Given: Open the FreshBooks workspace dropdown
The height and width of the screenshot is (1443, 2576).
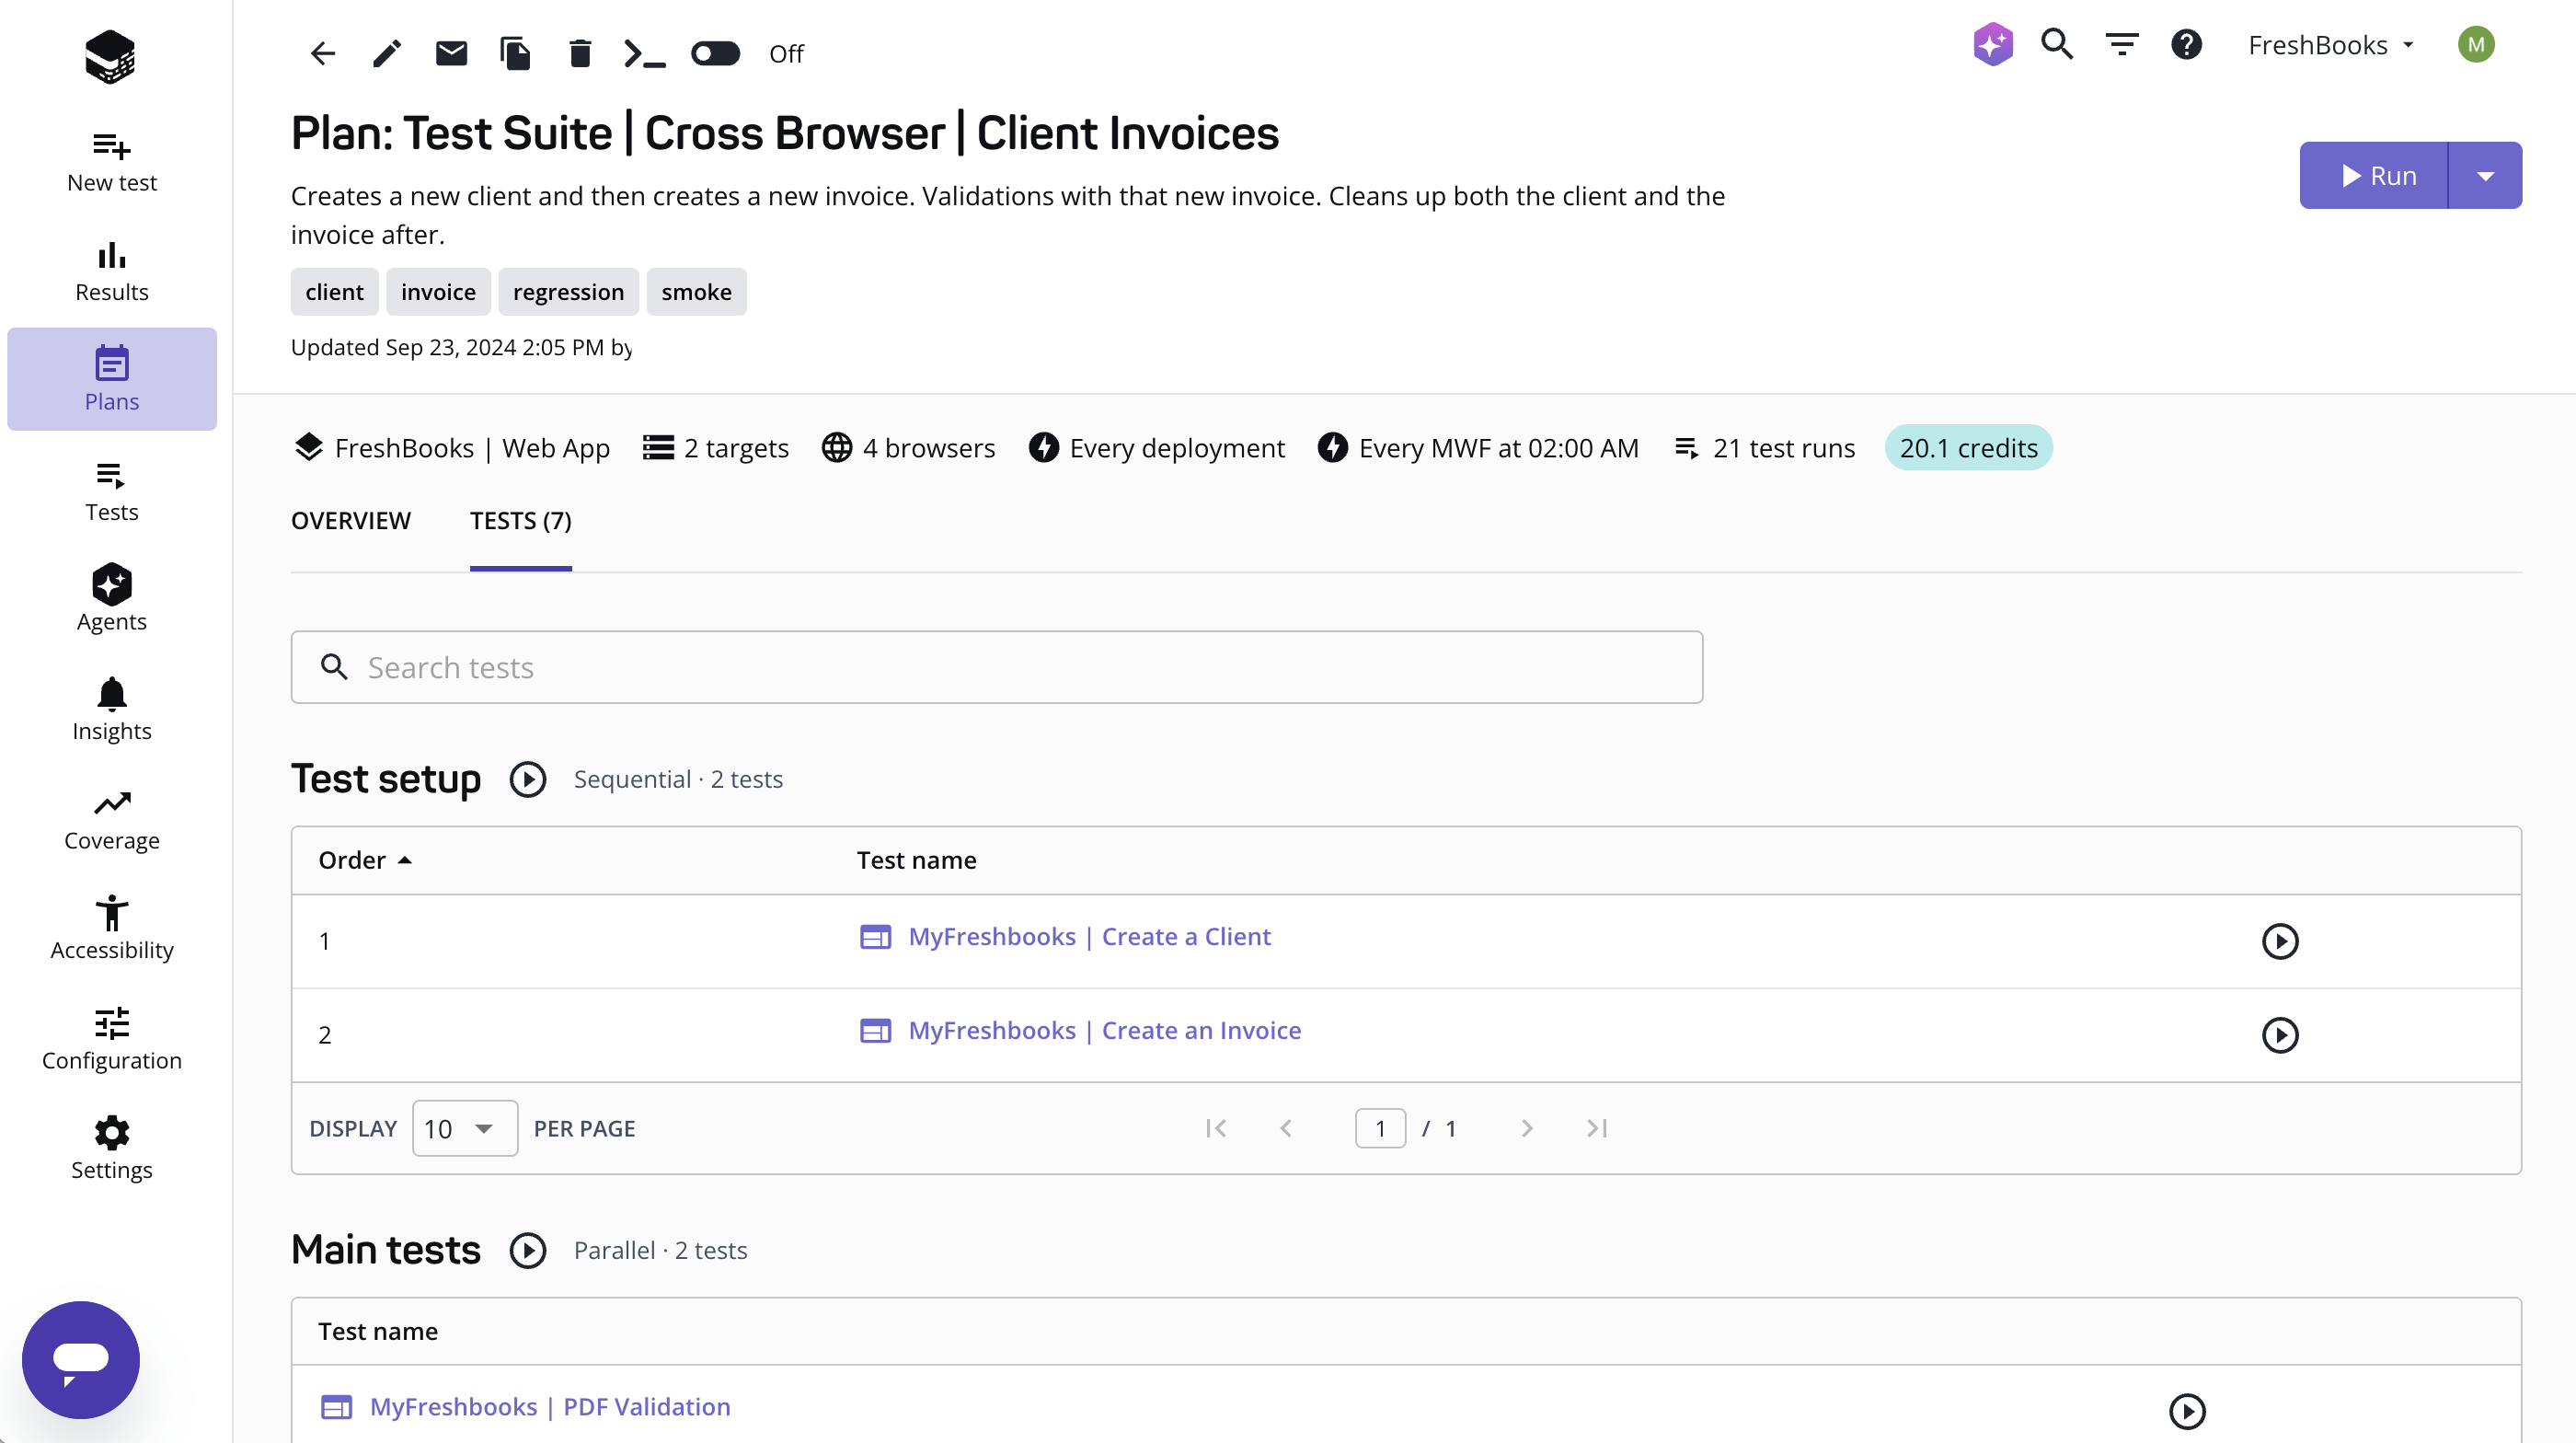Looking at the screenshot, I should pos(2331,45).
